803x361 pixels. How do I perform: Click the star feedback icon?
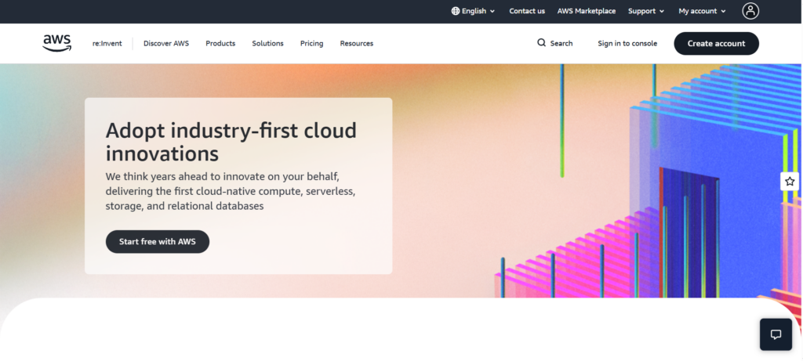pos(790,181)
